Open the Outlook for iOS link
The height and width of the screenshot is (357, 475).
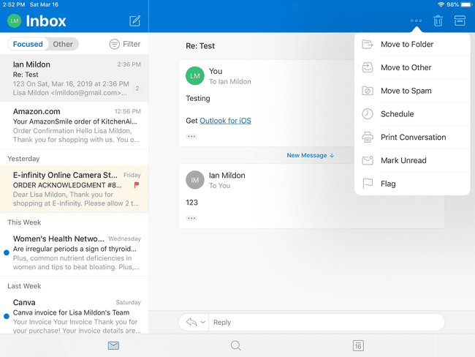coord(225,121)
